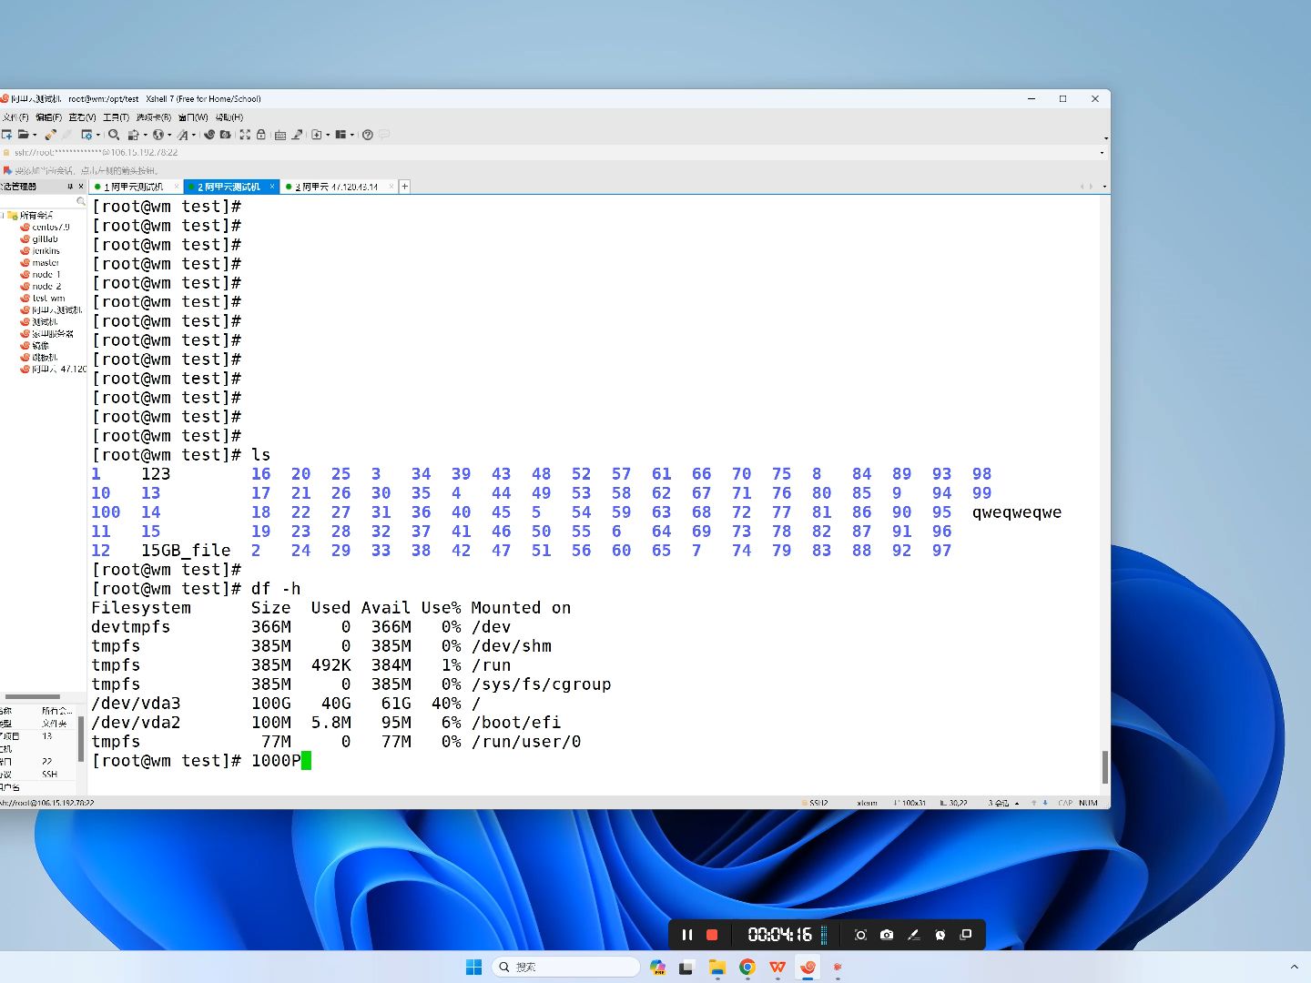Expand the address bar dropdown arrow

(1103, 153)
